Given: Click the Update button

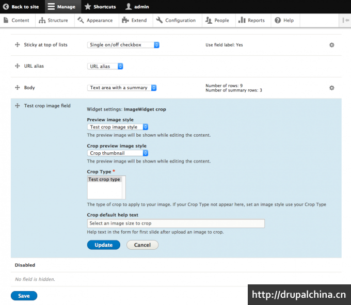Looking at the screenshot, I should point(103,245).
